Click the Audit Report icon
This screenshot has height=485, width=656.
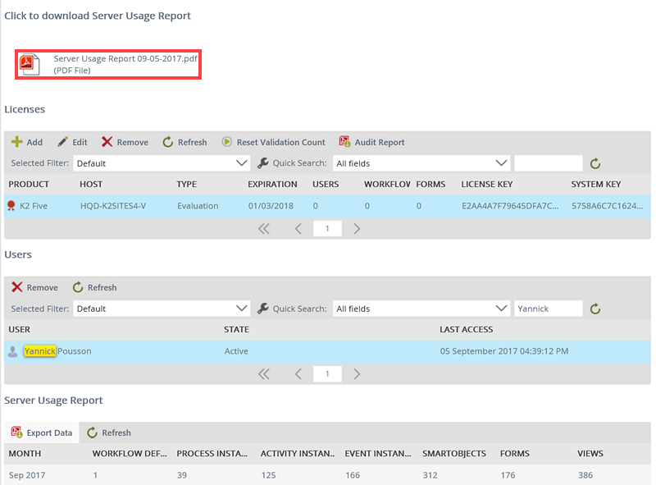(x=344, y=142)
